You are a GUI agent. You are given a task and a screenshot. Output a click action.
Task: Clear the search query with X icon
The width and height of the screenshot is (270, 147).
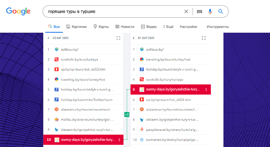[186, 11]
